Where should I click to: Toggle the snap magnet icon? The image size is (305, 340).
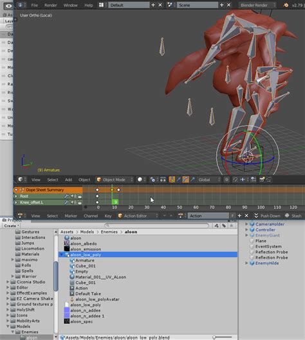tap(236, 179)
